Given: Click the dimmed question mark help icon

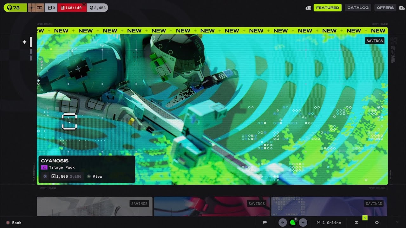Looking at the screenshot, I should [397, 223].
